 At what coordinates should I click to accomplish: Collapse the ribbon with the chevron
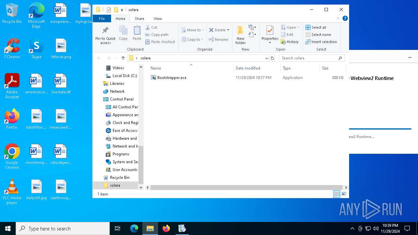338,18
